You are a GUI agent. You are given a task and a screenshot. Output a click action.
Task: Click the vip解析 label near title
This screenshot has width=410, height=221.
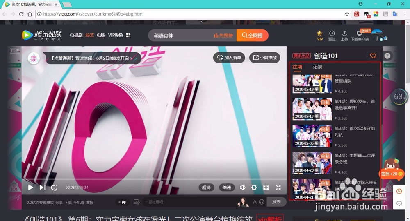coord(270,218)
